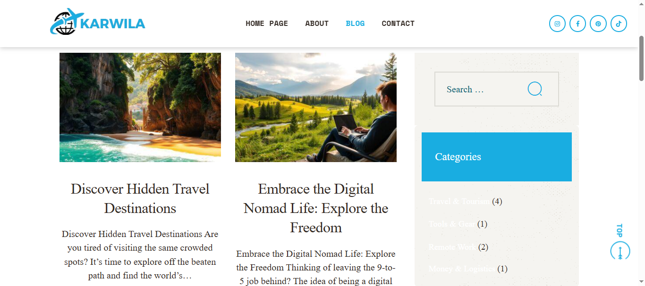Screen dimensions: 645x286
Task: Open the TikTok social icon
Action: 619,24
